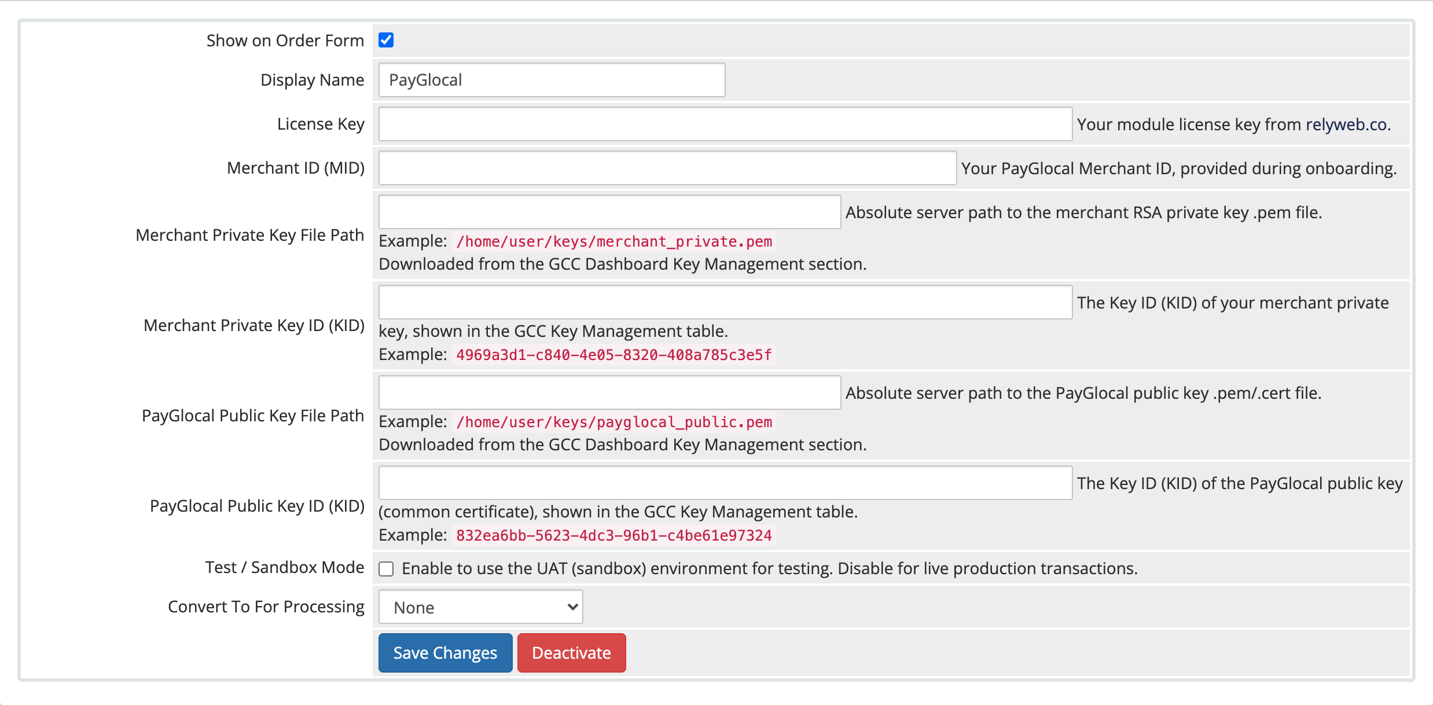The width and height of the screenshot is (1433, 705).
Task: Click the text about PayGlocal public key .pem/.cert file
Action: [1083, 393]
